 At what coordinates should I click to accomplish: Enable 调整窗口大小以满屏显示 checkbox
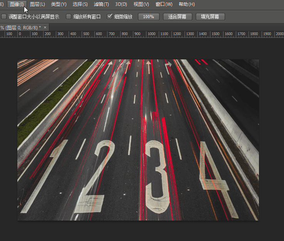4,17
